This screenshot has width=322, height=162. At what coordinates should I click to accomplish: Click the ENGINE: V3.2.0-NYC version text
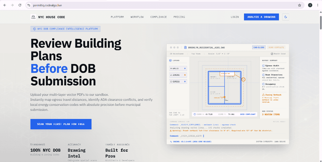coord(192,142)
